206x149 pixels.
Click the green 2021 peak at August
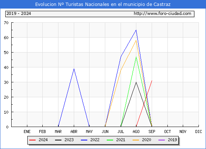(x=136, y=57)
